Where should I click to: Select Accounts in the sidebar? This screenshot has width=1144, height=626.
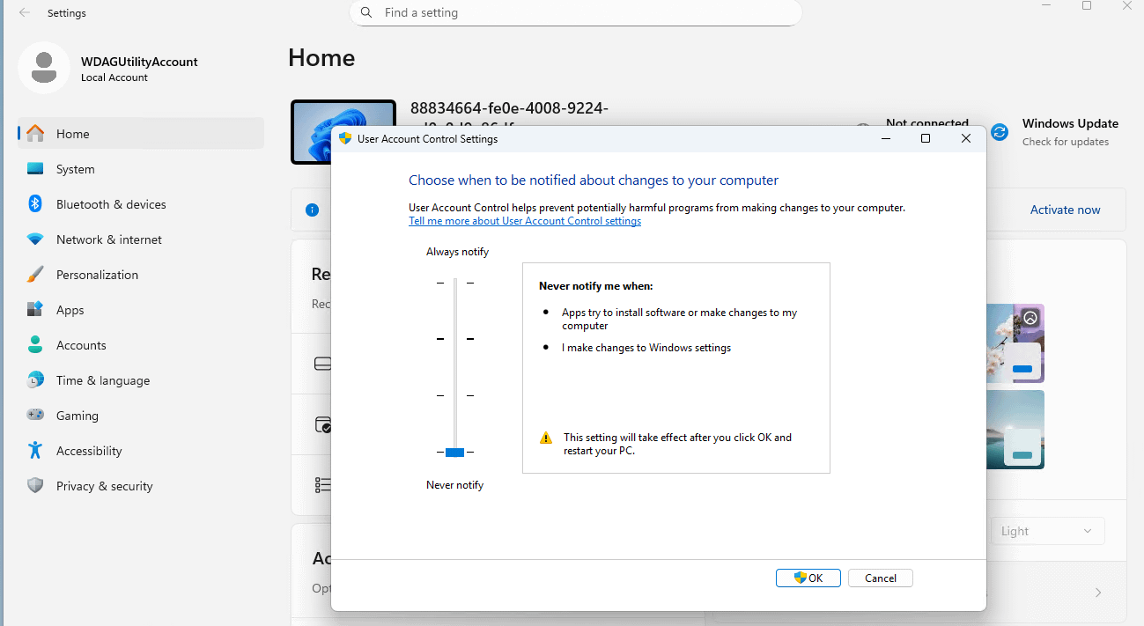point(81,345)
